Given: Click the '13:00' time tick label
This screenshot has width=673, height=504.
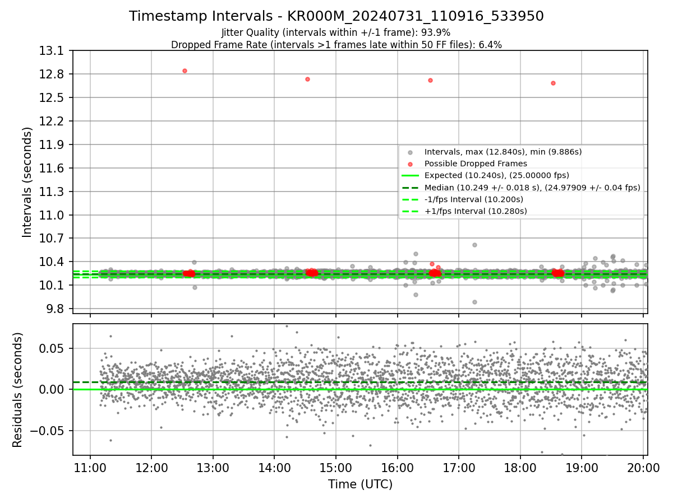Looking at the screenshot, I should 213,468.
